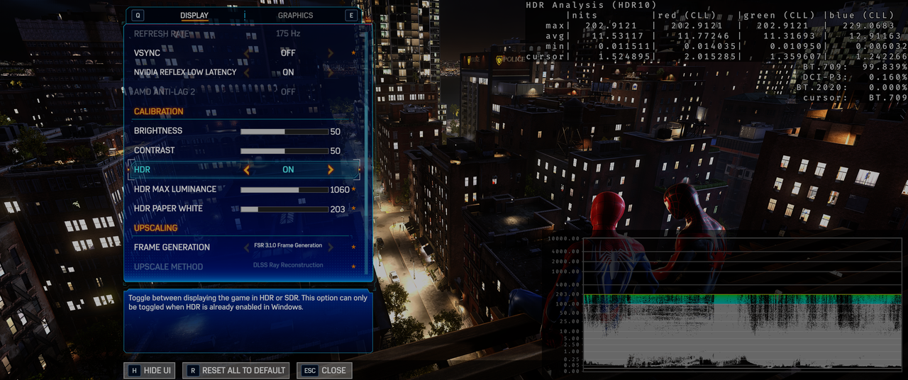Click the modified asterisk next to HDR Max Luminance
Viewport: 908px width, 380px height.
353,190
